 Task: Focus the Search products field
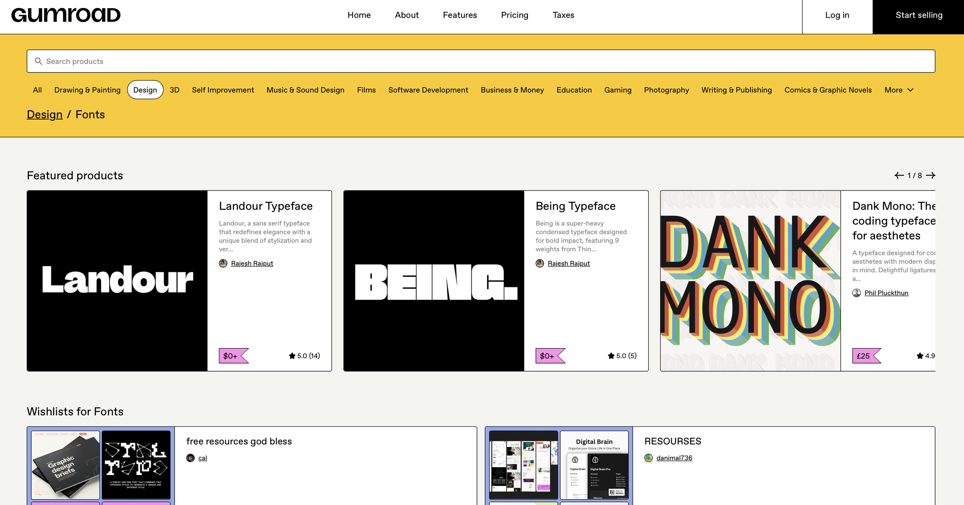480,61
